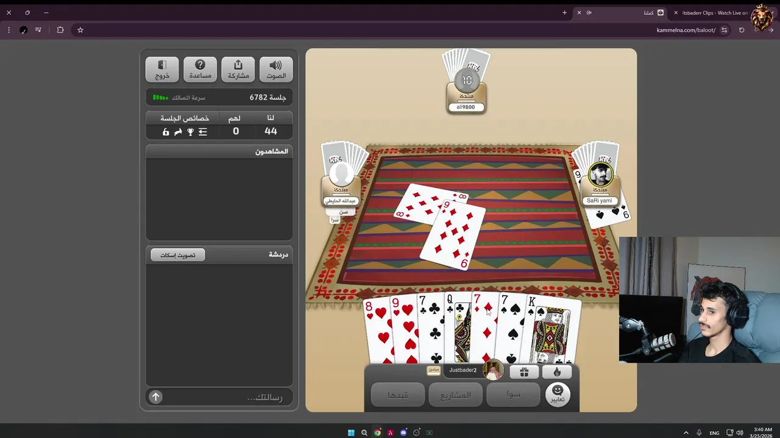
Task: Click the flame icon button
Action: 556,372
